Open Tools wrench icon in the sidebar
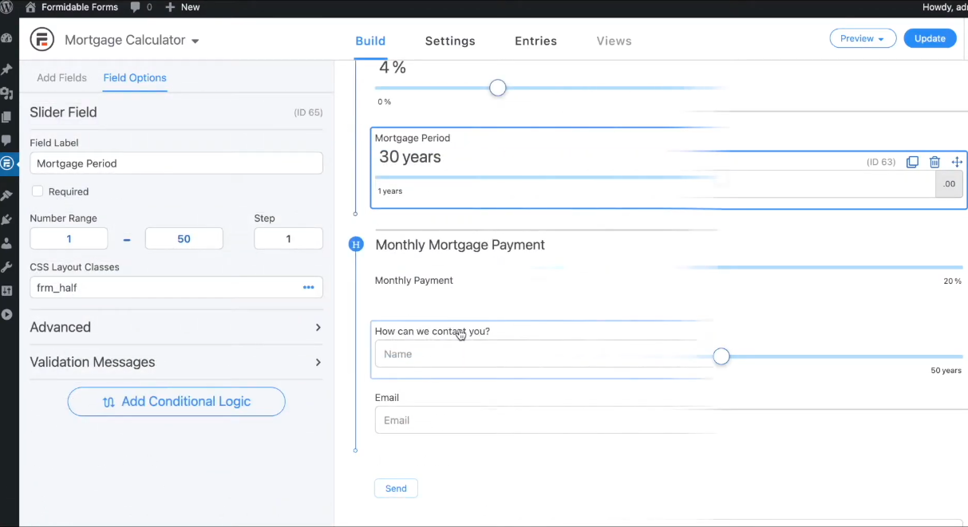 click(x=7, y=267)
